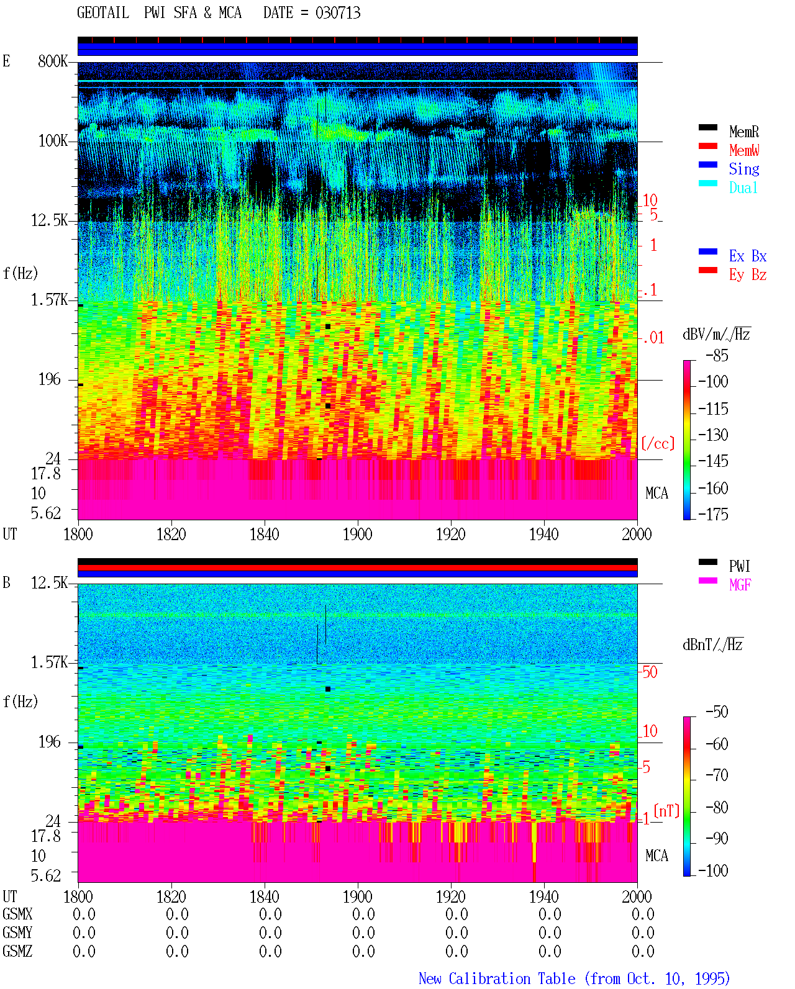Click the black MemR legend swatch
Viewport: 795px width, 989px height.
tap(707, 127)
